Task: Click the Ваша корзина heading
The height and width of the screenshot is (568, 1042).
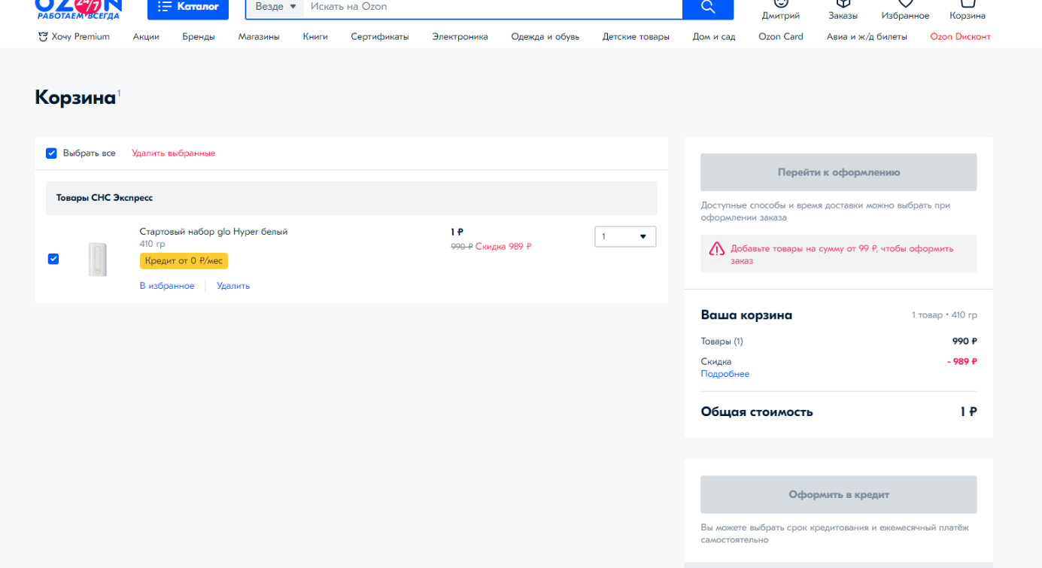Action: click(x=746, y=315)
